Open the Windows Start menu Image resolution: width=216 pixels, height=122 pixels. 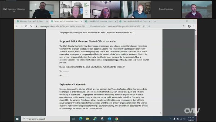(x=18, y=119)
